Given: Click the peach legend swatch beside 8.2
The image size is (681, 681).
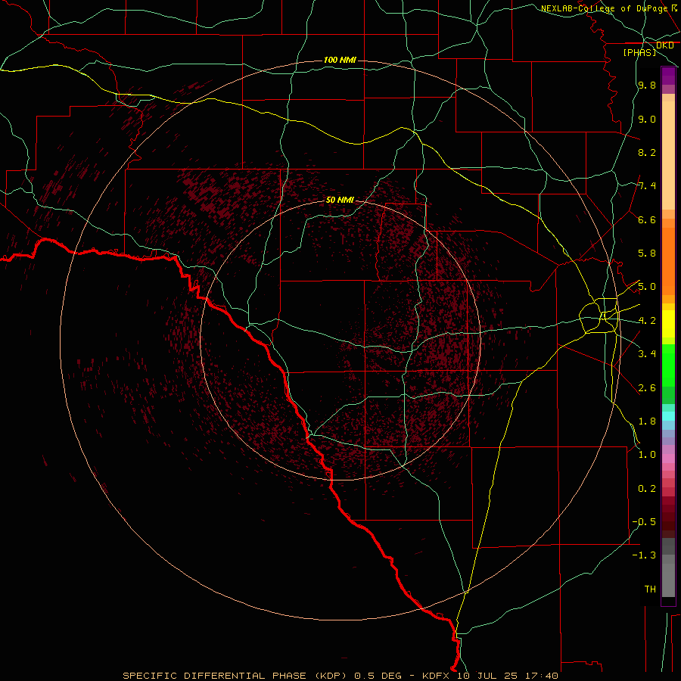Looking at the screenshot, I should [x=668, y=155].
